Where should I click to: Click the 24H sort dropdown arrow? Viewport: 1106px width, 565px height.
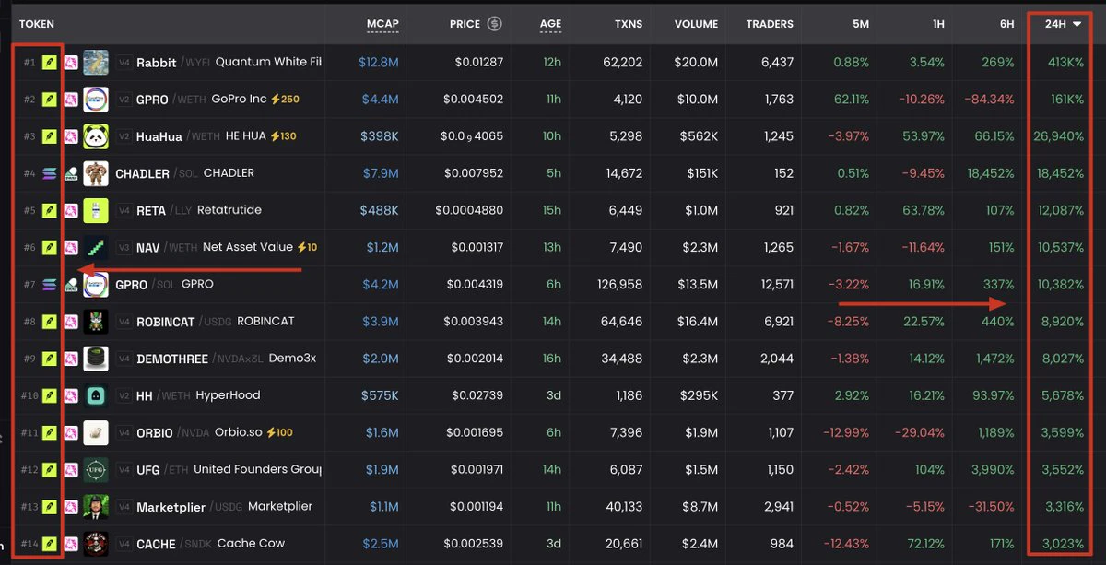click(1077, 24)
